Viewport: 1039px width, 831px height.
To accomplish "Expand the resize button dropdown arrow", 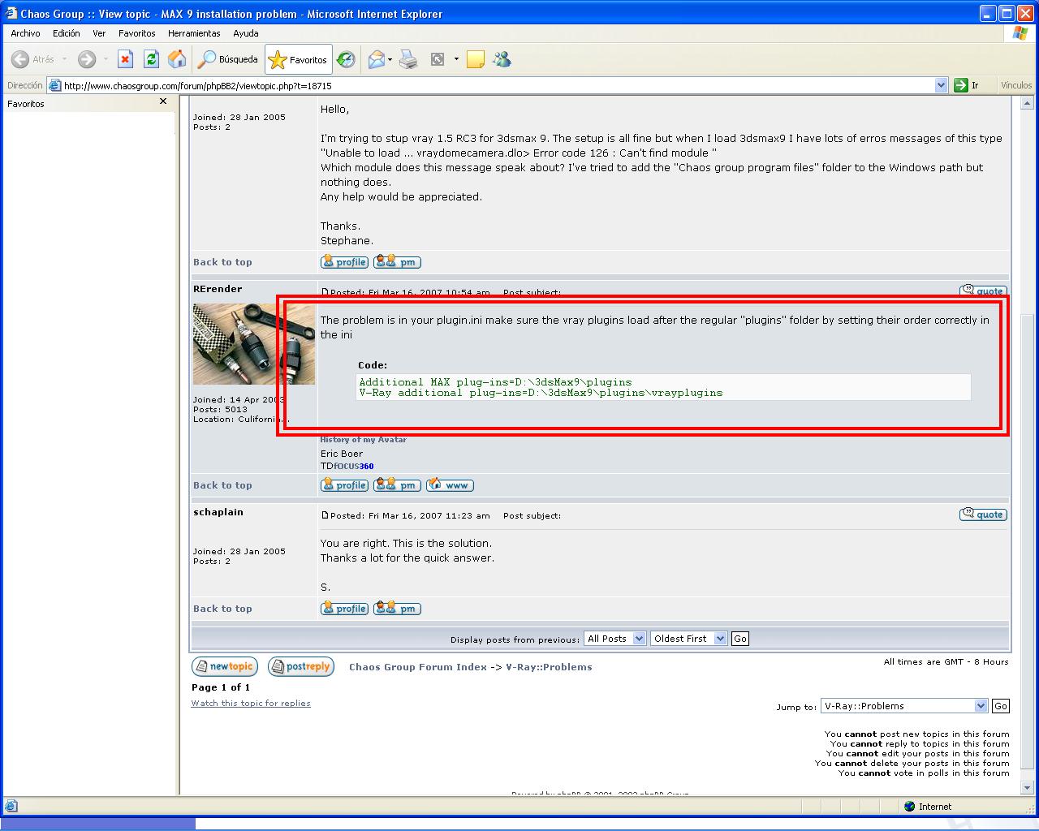I will (x=456, y=59).
